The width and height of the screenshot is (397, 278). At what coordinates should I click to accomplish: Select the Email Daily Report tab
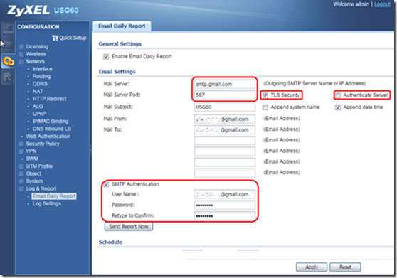click(x=122, y=26)
